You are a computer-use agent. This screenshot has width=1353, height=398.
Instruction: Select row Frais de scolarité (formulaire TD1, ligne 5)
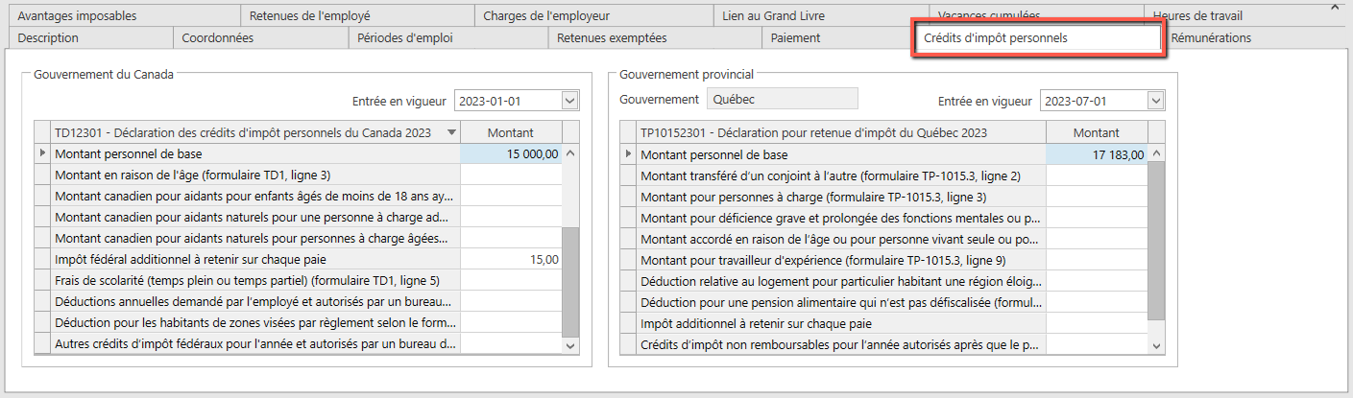tap(255, 280)
